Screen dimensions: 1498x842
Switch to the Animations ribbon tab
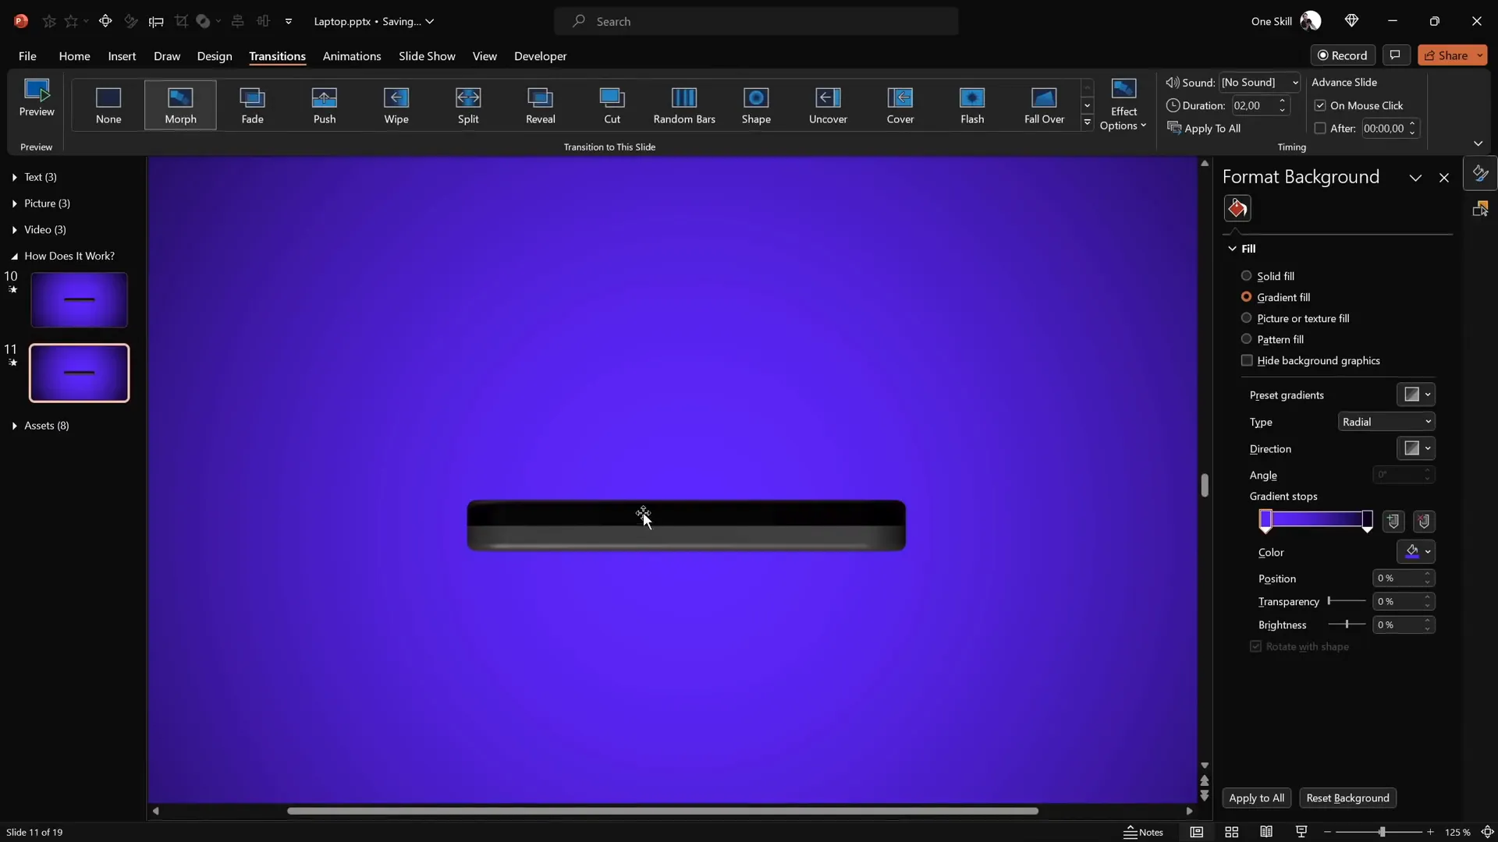(x=352, y=56)
